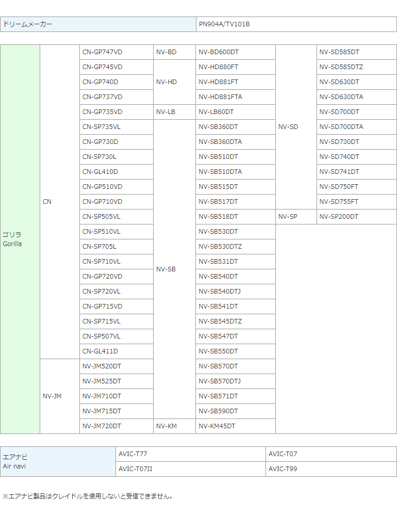Screen dimensions: 397x516
Task: Click the エアナビ Air navi cell
Action: [58, 462]
